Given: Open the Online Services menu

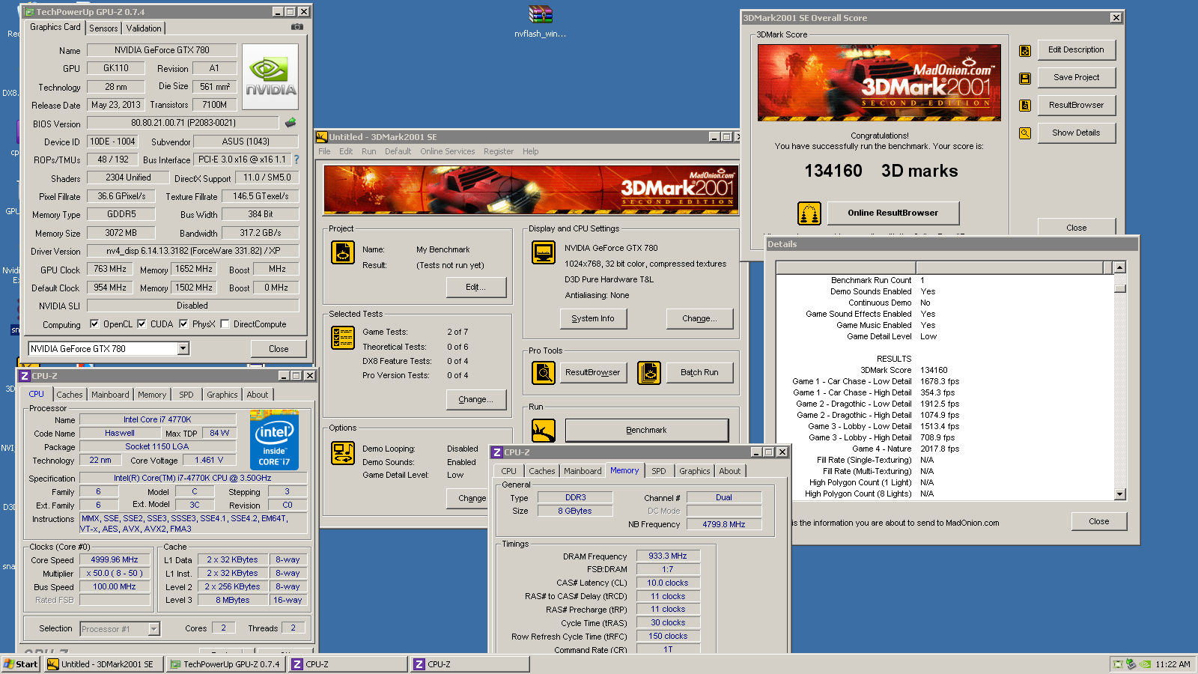Looking at the screenshot, I should (x=448, y=151).
